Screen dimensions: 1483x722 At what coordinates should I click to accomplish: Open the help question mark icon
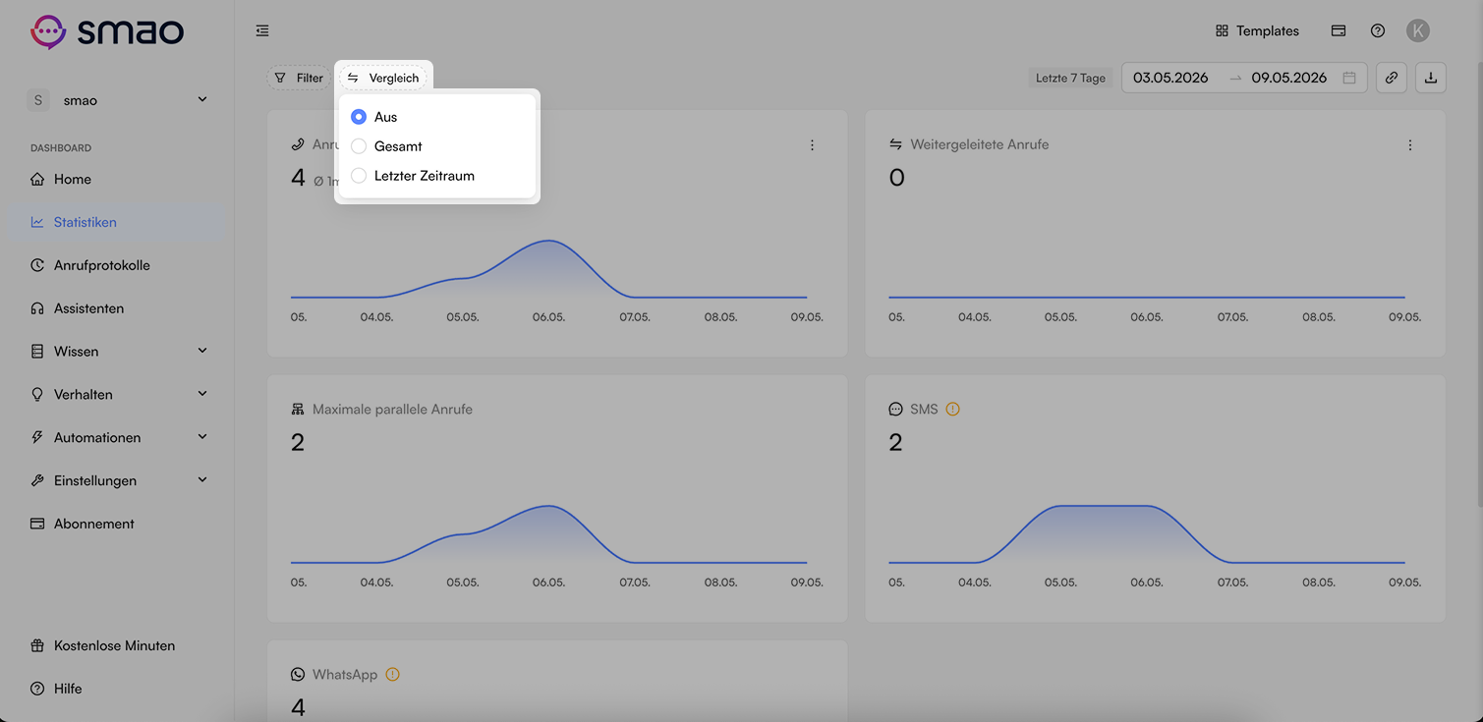[1378, 30]
